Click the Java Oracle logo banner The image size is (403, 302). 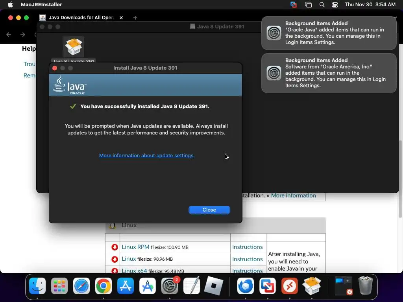[x=146, y=85]
